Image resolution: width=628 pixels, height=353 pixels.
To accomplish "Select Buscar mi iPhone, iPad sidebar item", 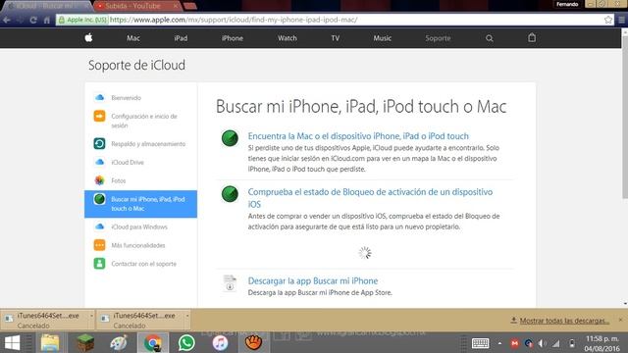I will point(140,204).
